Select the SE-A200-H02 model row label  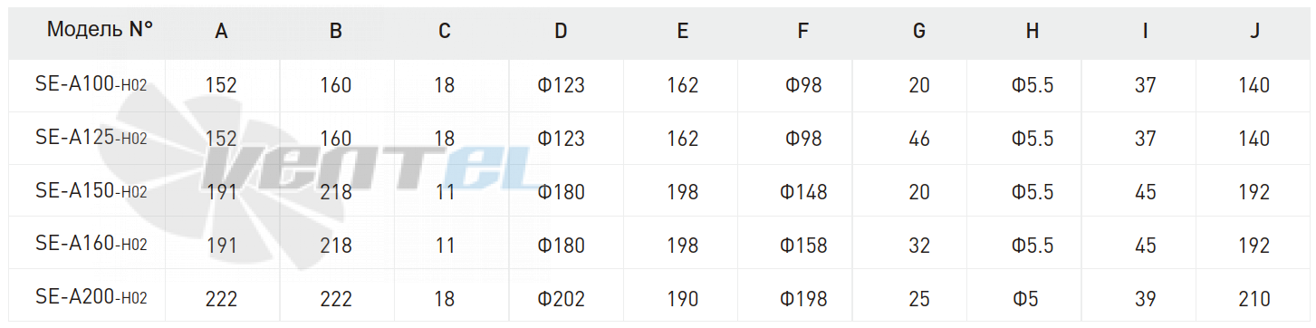pos(91,297)
